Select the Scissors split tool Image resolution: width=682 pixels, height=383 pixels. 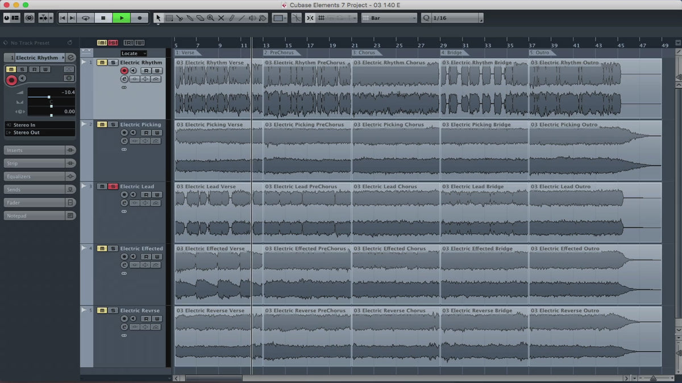tap(180, 18)
